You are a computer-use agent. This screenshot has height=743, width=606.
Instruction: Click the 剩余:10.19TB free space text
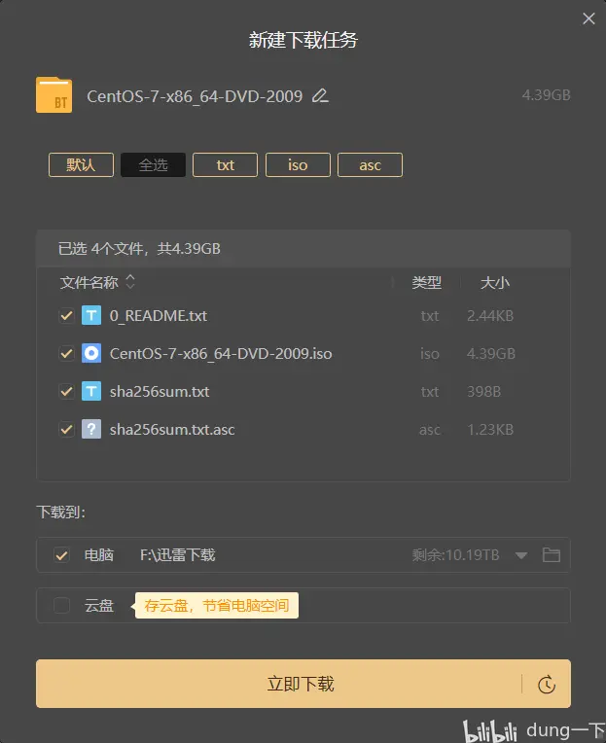pos(456,555)
